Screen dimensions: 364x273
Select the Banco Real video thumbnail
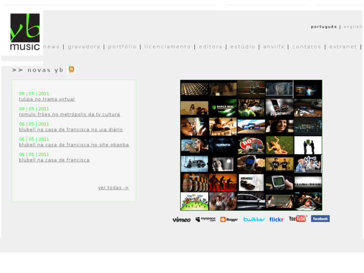pyautogui.click(x=223, y=108)
